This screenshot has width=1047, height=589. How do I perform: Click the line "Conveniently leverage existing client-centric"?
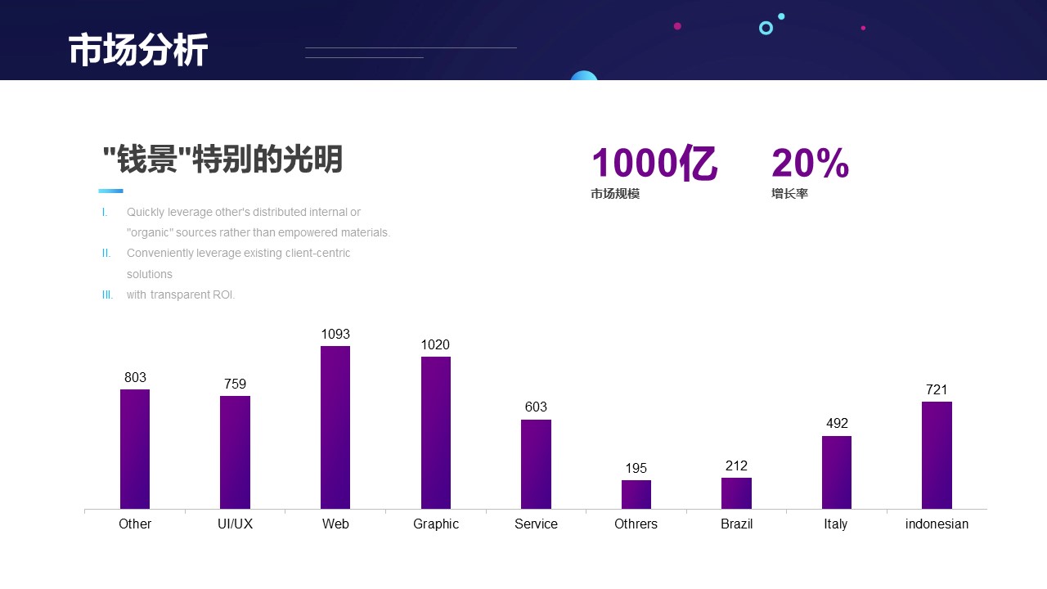(239, 253)
